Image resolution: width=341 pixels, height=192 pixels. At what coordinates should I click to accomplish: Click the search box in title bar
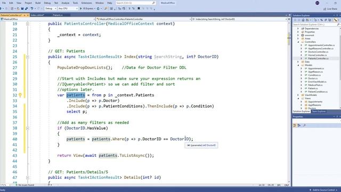[x=135, y=3]
